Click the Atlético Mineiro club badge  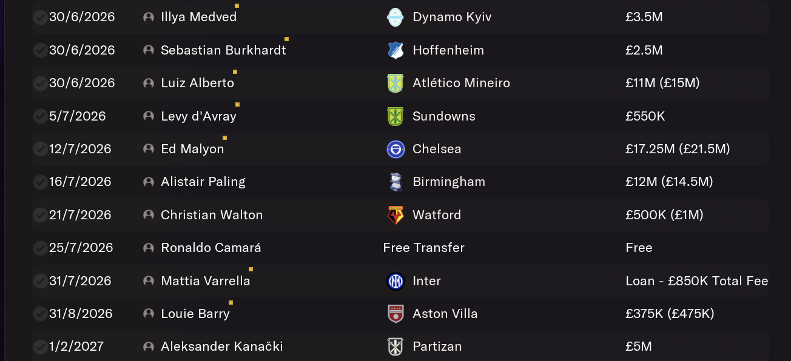point(395,83)
